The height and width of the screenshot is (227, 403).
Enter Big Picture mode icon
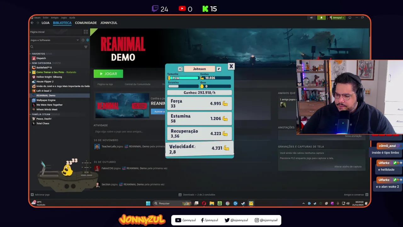[350, 18]
